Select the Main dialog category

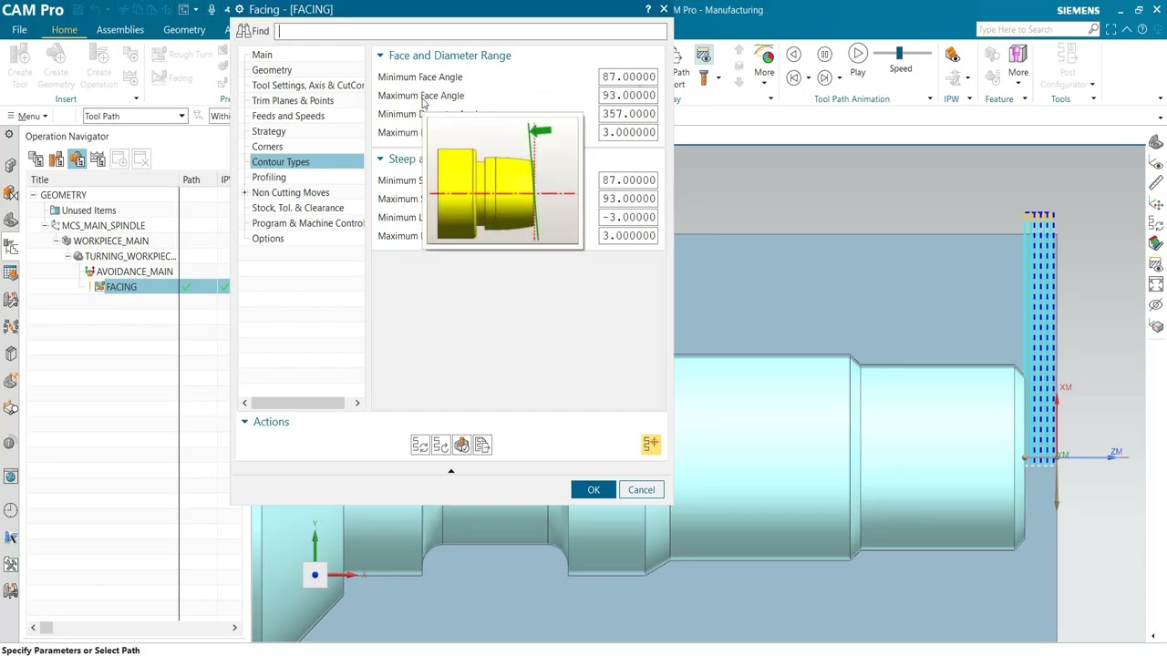[x=262, y=55]
